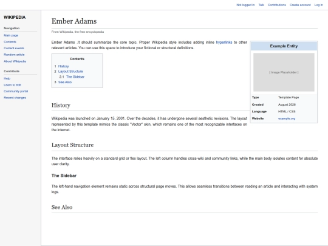Click The Sidebar subsection heading

point(64,176)
